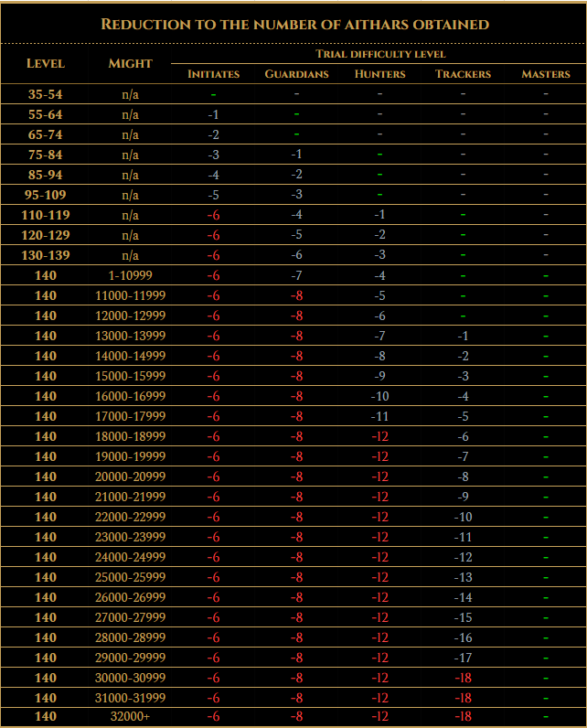Image resolution: width=587 pixels, height=728 pixels.
Task: Click the might cell '14000-14999'
Action: (131, 356)
